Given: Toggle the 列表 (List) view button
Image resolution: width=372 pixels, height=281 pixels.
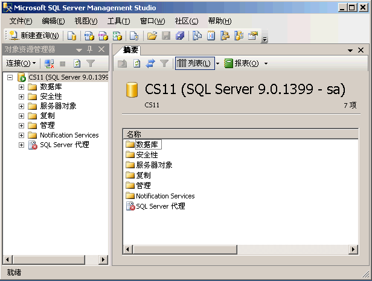Looking at the screenshot, I should pyautogui.click(x=194, y=63).
